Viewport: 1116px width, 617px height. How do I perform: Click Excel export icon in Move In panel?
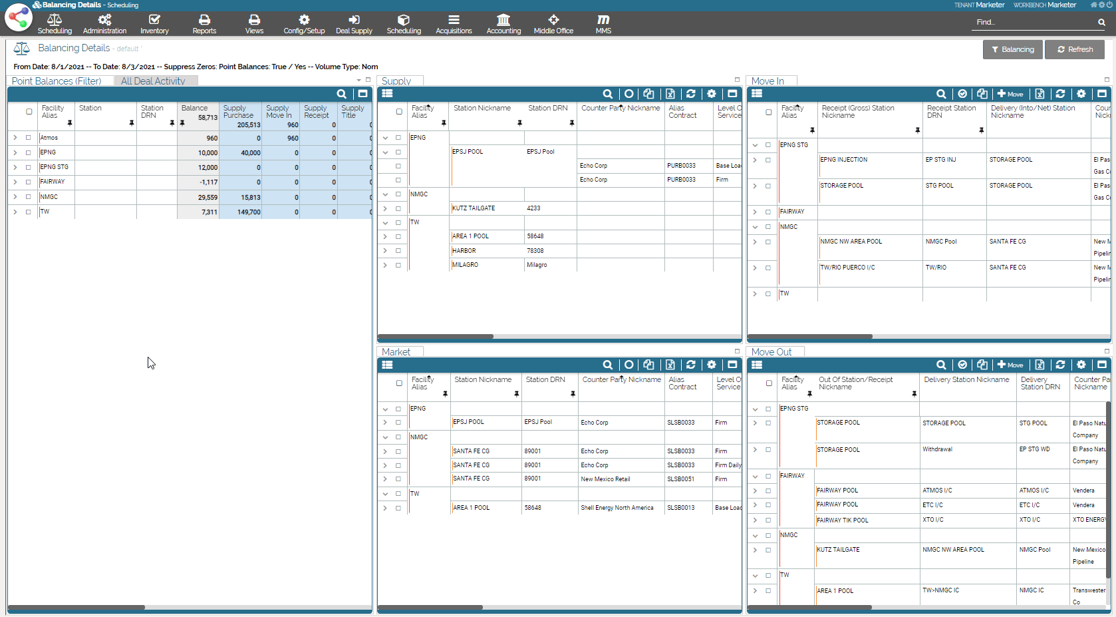[x=1040, y=94]
